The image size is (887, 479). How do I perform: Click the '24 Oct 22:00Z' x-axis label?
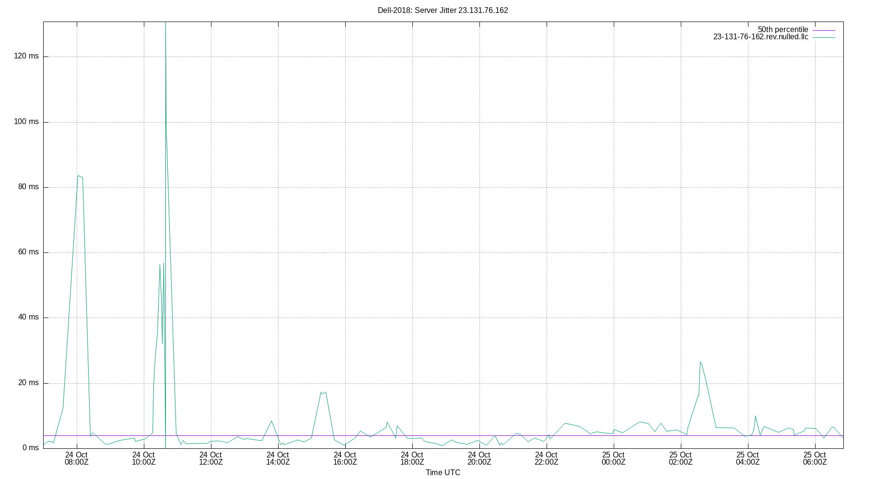pyautogui.click(x=546, y=458)
